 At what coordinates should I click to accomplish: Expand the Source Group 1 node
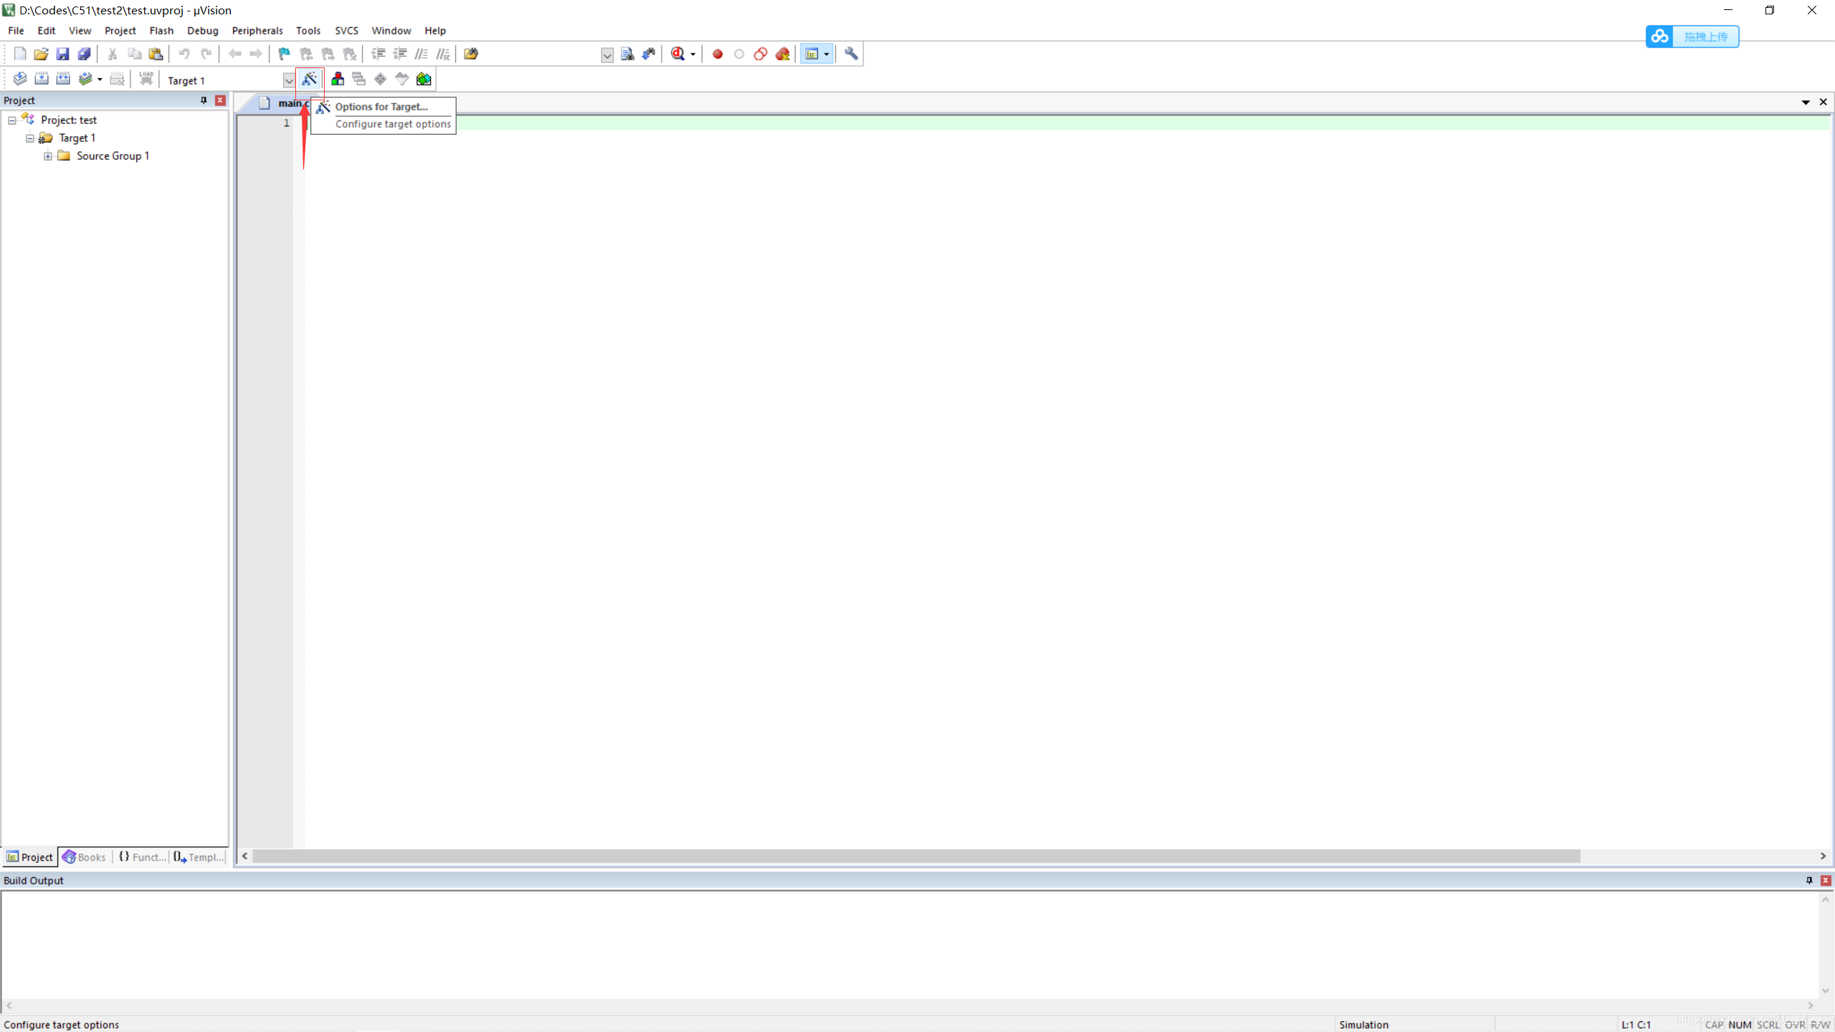pyautogui.click(x=48, y=156)
